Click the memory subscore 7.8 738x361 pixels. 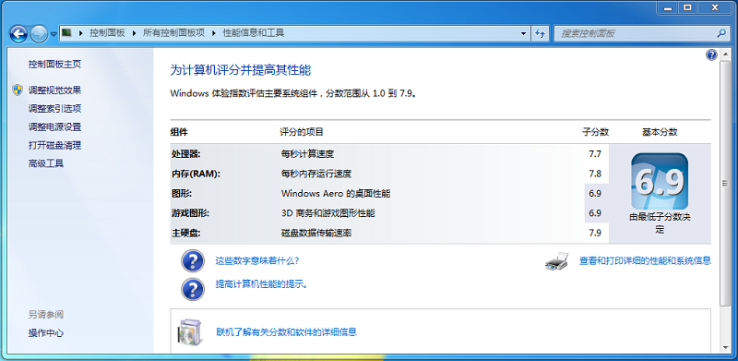click(595, 174)
